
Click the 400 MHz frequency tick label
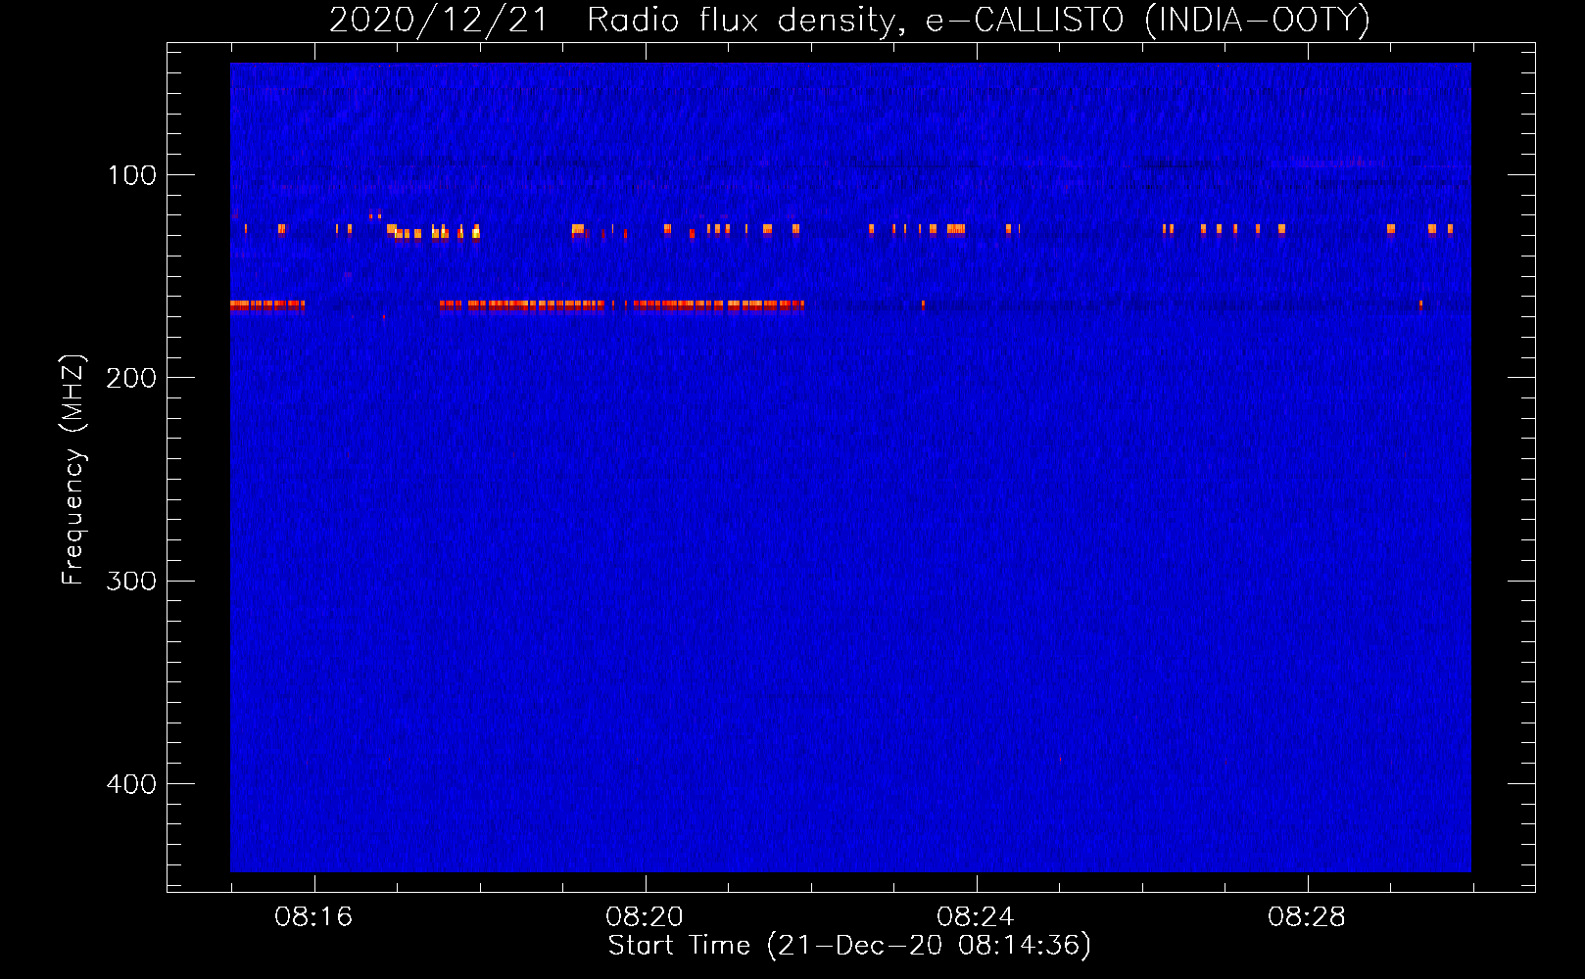click(x=131, y=784)
